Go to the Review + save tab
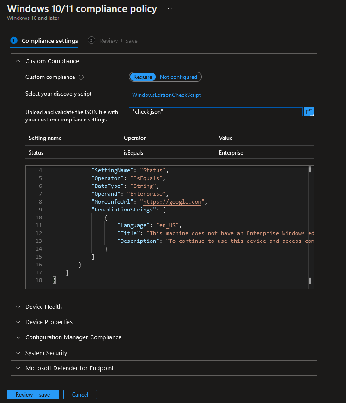This screenshot has width=346, height=403. coord(118,41)
